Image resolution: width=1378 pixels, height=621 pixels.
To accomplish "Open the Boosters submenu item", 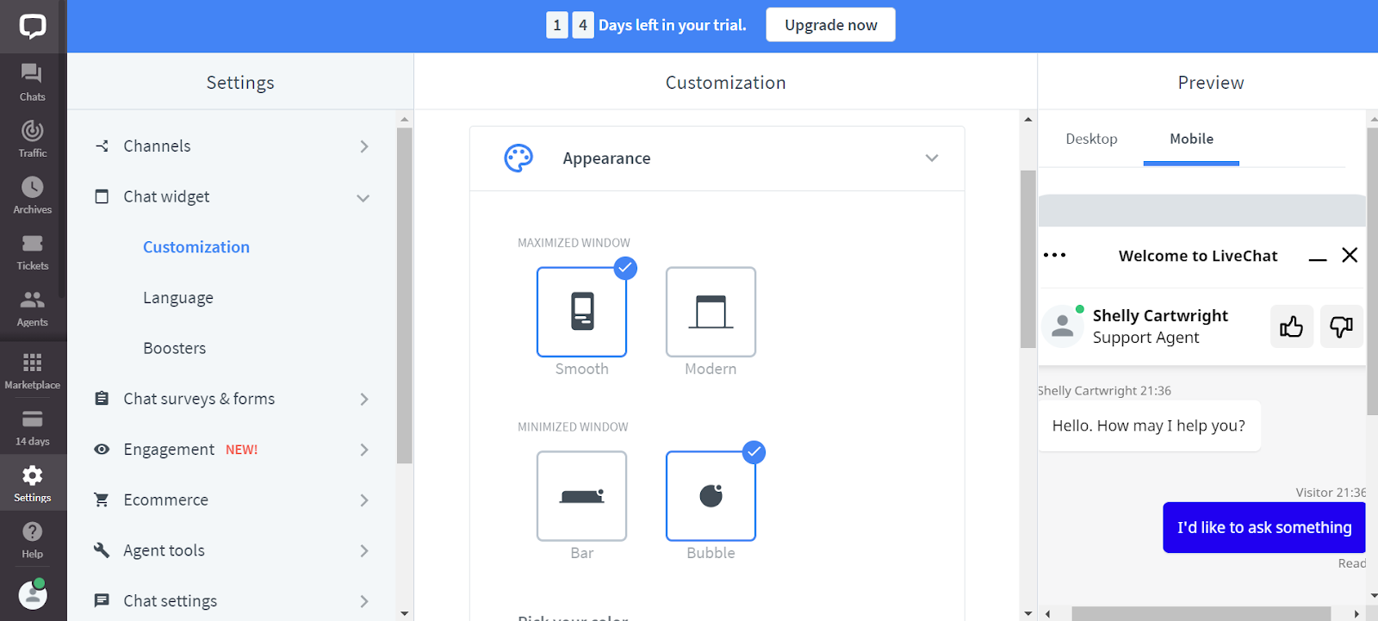I will pos(175,348).
